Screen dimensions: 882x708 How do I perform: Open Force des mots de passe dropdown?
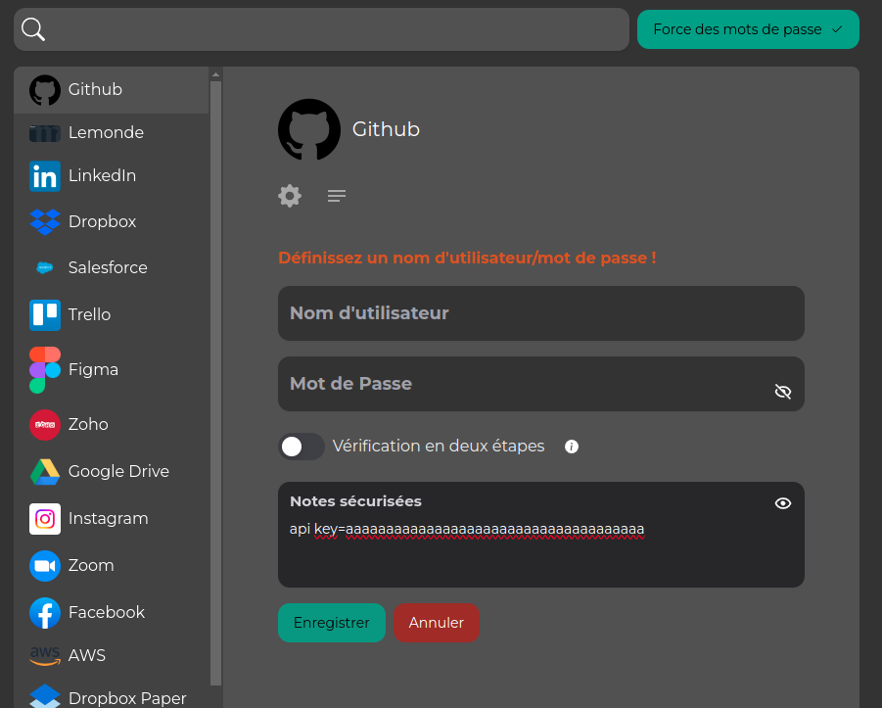(x=748, y=29)
